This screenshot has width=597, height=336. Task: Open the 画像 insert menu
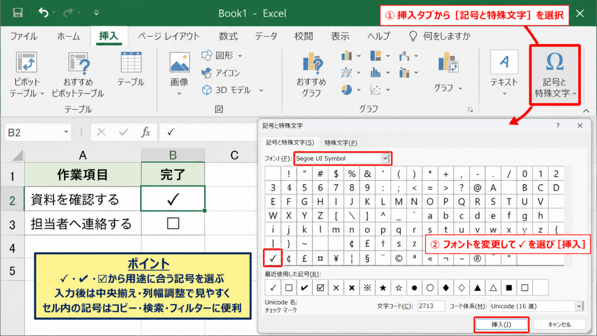[180, 75]
